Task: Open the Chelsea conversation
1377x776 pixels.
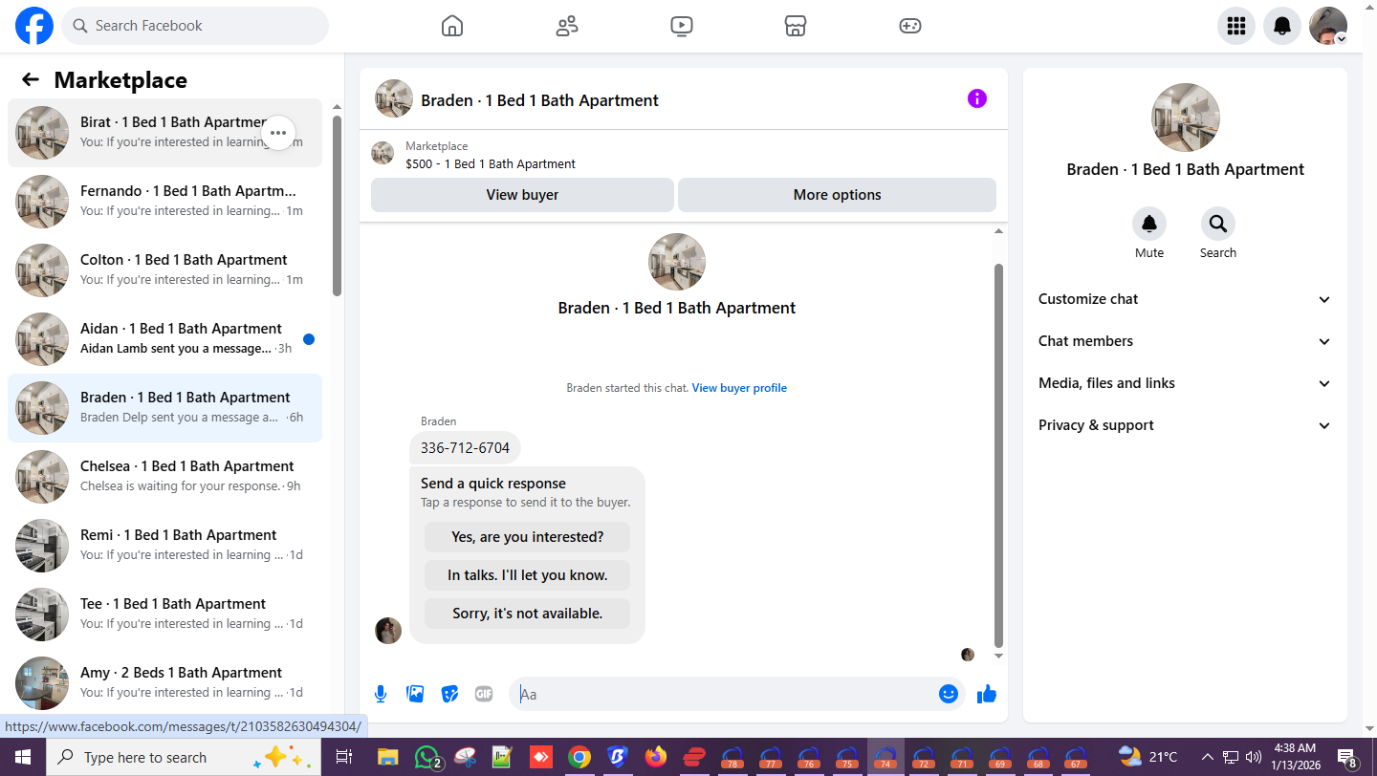Action: (x=164, y=477)
